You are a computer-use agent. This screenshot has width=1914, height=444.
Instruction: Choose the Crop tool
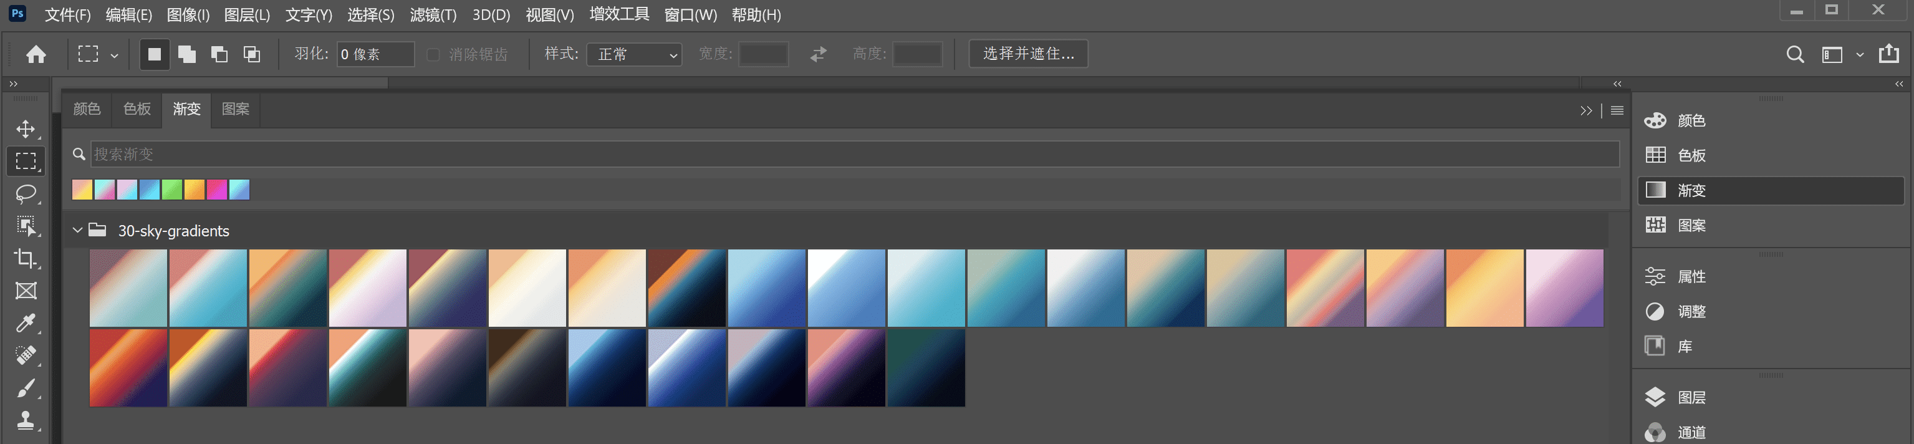click(26, 258)
